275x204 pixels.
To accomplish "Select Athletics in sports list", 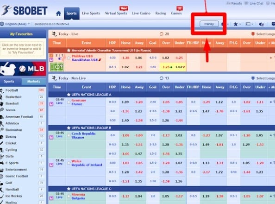I will pos(12,123).
